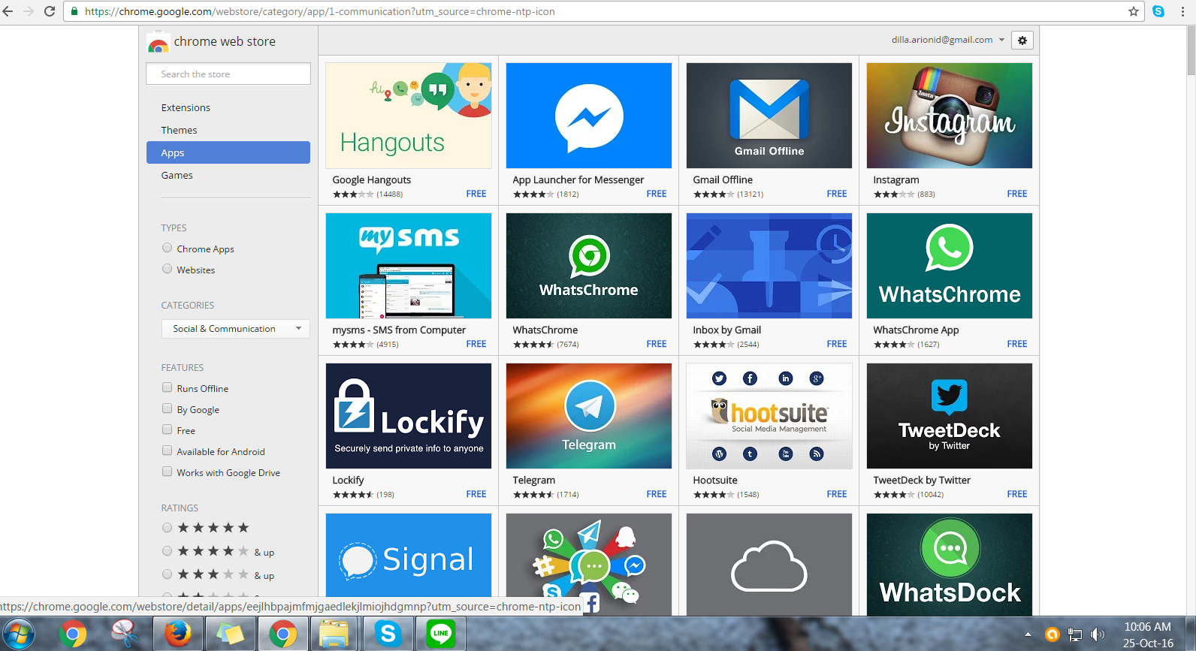1196x651 pixels.
Task: Open Chrome's three-dot menu
Action: 1182,11
